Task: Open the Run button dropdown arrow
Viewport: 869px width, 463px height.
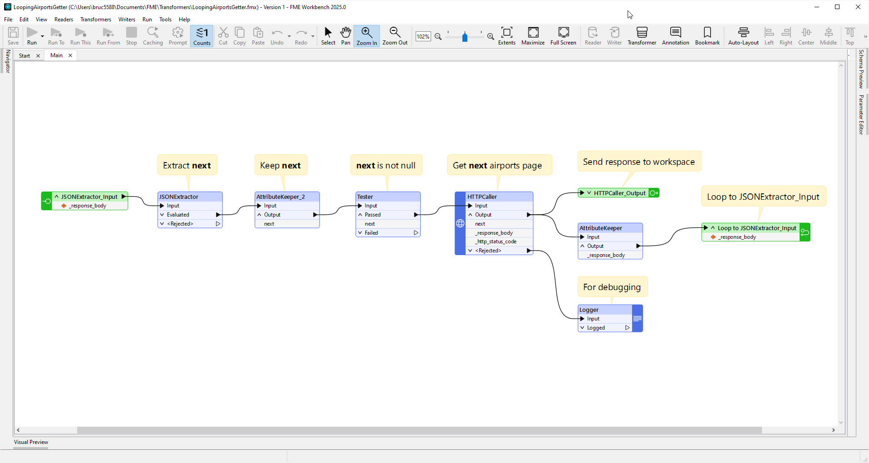Action: [x=42, y=36]
